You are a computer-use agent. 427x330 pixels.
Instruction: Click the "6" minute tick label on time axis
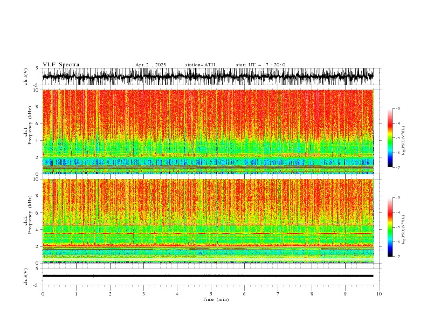pos(244,294)
